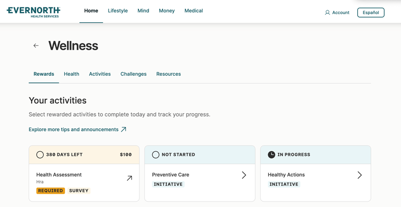The height and width of the screenshot is (207, 401).
Task: Open the Mind navigation menu
Action: (143, 11)
